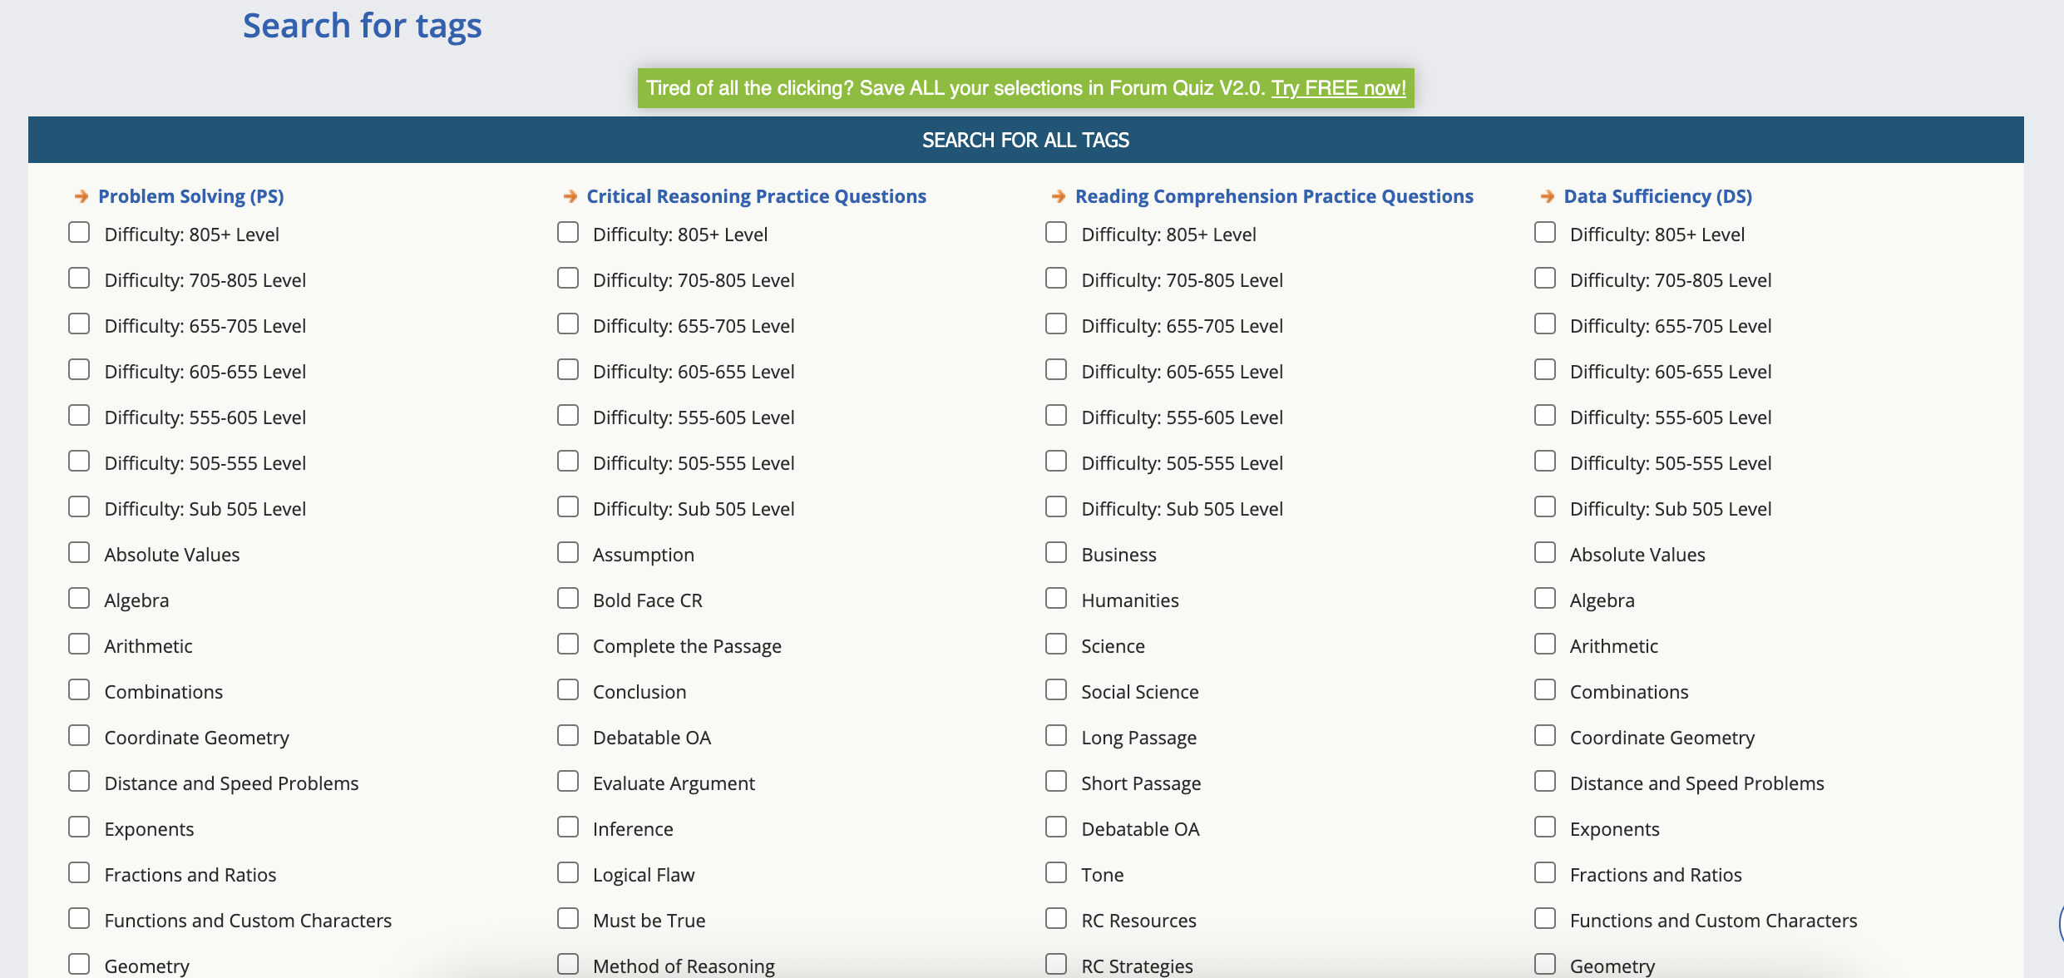
Task: Click the orange arrow beside Problem Solving (PS)
Action: (x=81, y=196)
